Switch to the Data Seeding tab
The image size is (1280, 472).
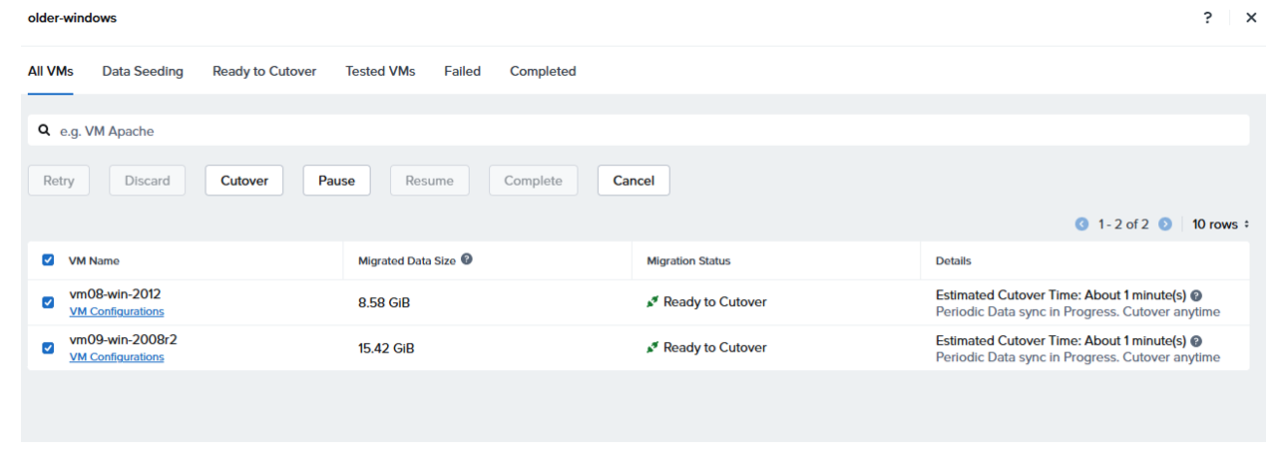coord(143,72)
